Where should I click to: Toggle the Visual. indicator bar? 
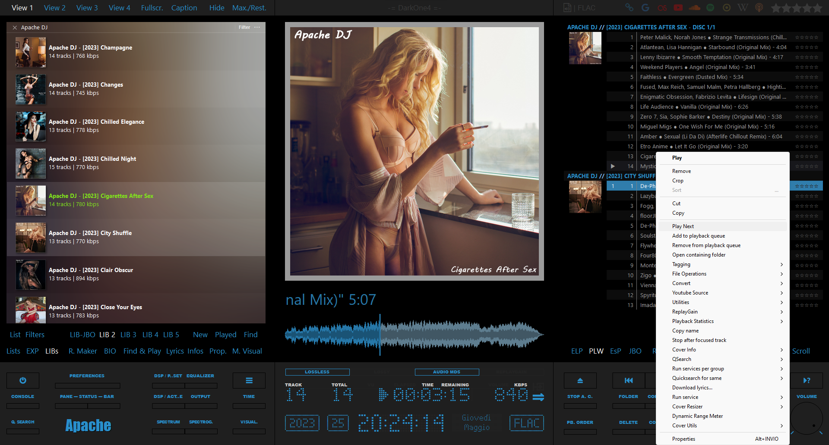click(x=249, y=431)
